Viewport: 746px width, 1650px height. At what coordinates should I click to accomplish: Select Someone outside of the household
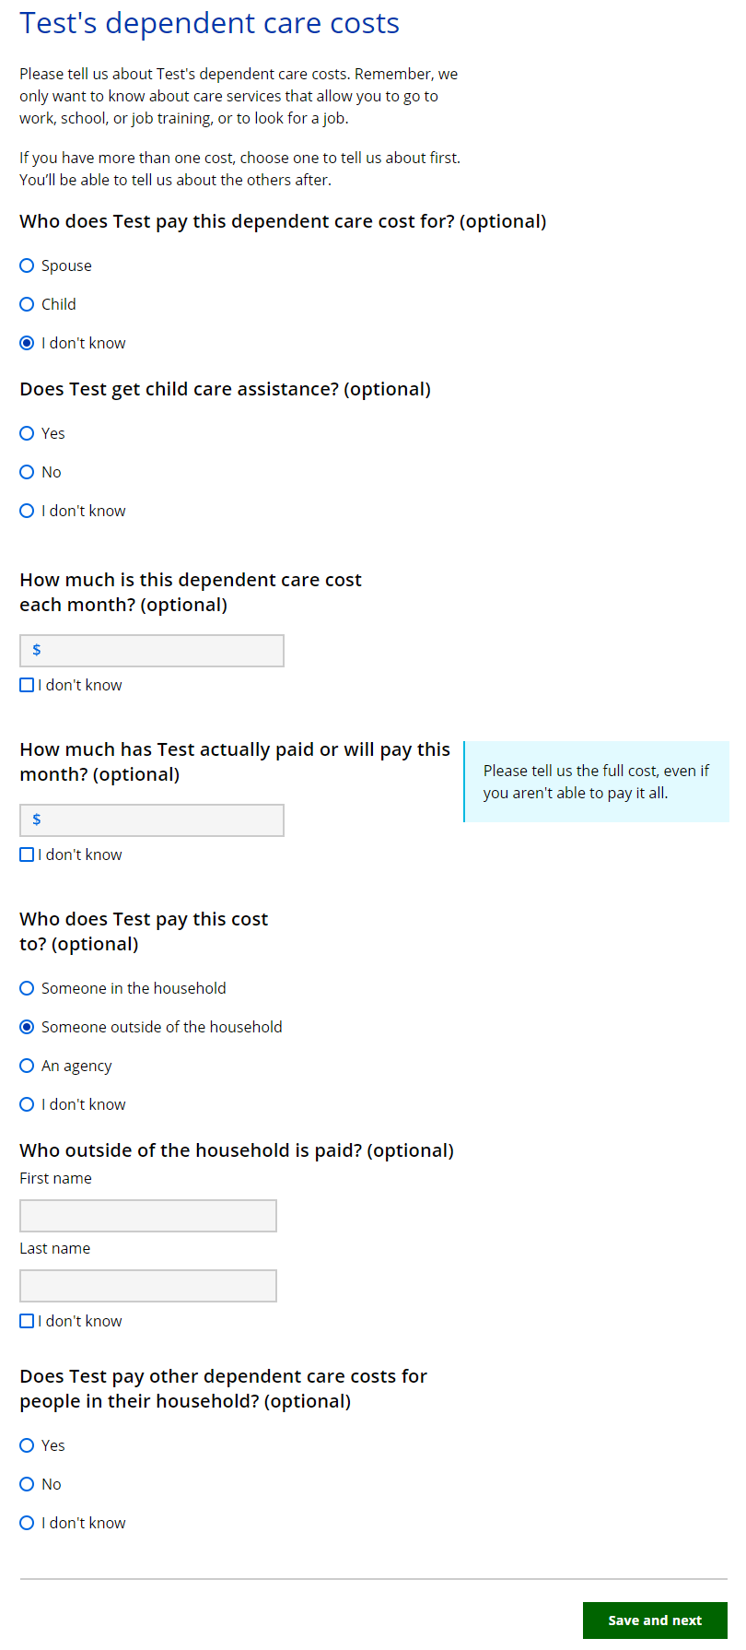coord(28,1027)
